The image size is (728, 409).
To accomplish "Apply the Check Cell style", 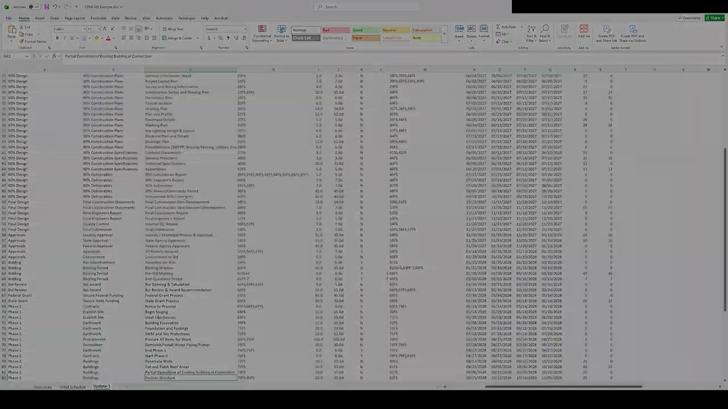I will (x=305, y=38).
